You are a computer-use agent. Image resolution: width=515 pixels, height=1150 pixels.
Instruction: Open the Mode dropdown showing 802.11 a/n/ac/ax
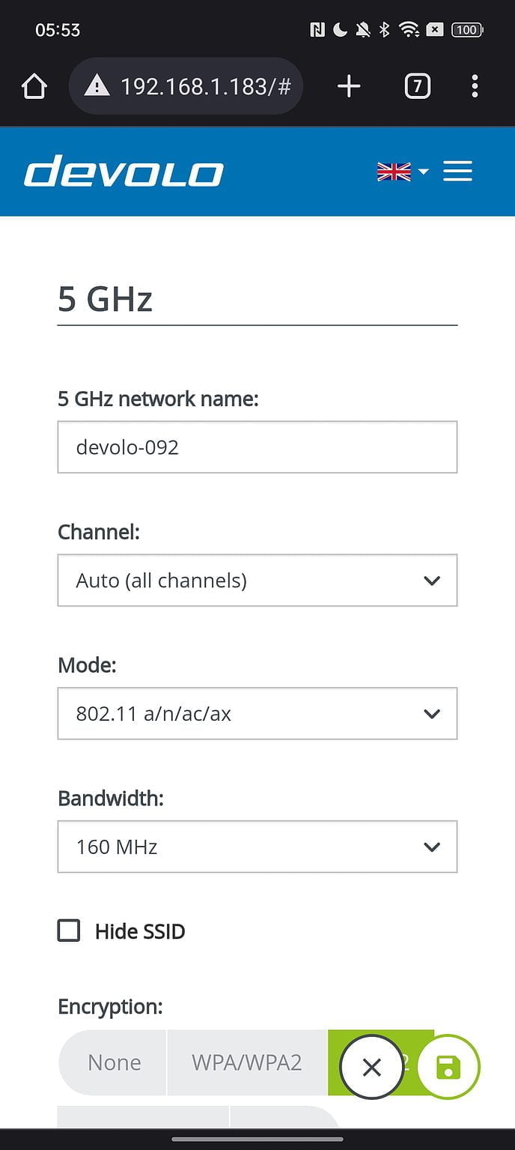coord(257,713)
